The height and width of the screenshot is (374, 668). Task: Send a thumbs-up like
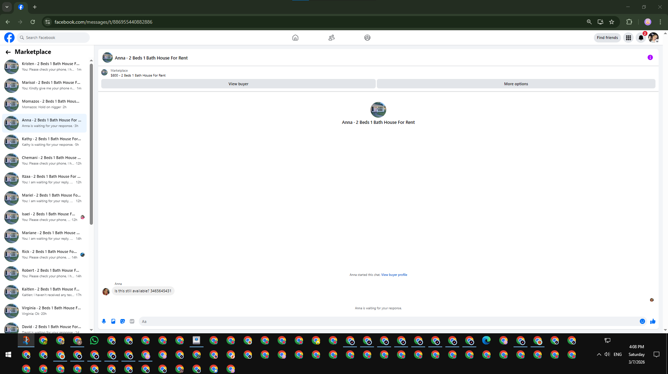653,321
